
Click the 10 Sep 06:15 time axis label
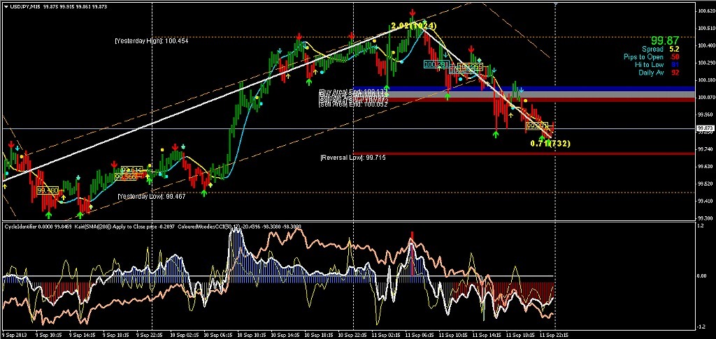pyautogui.click(x=218, y=334)
